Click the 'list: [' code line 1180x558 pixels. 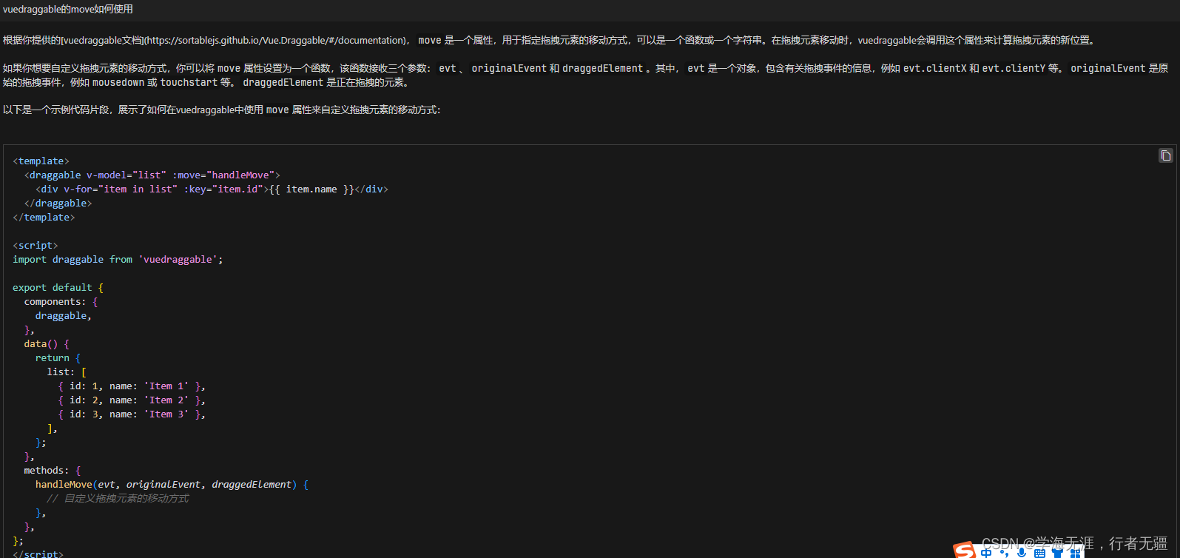(67, 372)
